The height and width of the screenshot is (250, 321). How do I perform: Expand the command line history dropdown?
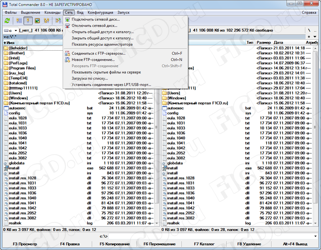(x=315, y=236)
